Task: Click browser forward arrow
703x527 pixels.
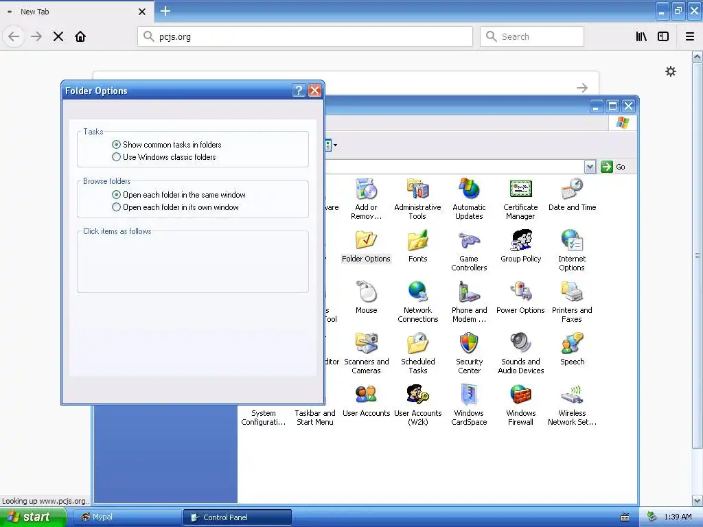Action: (36, 36)
